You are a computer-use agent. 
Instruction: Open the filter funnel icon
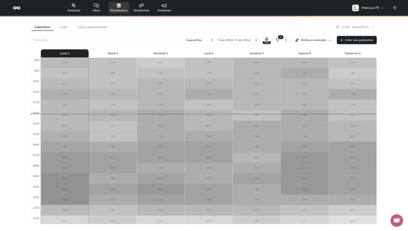point(278,40)
